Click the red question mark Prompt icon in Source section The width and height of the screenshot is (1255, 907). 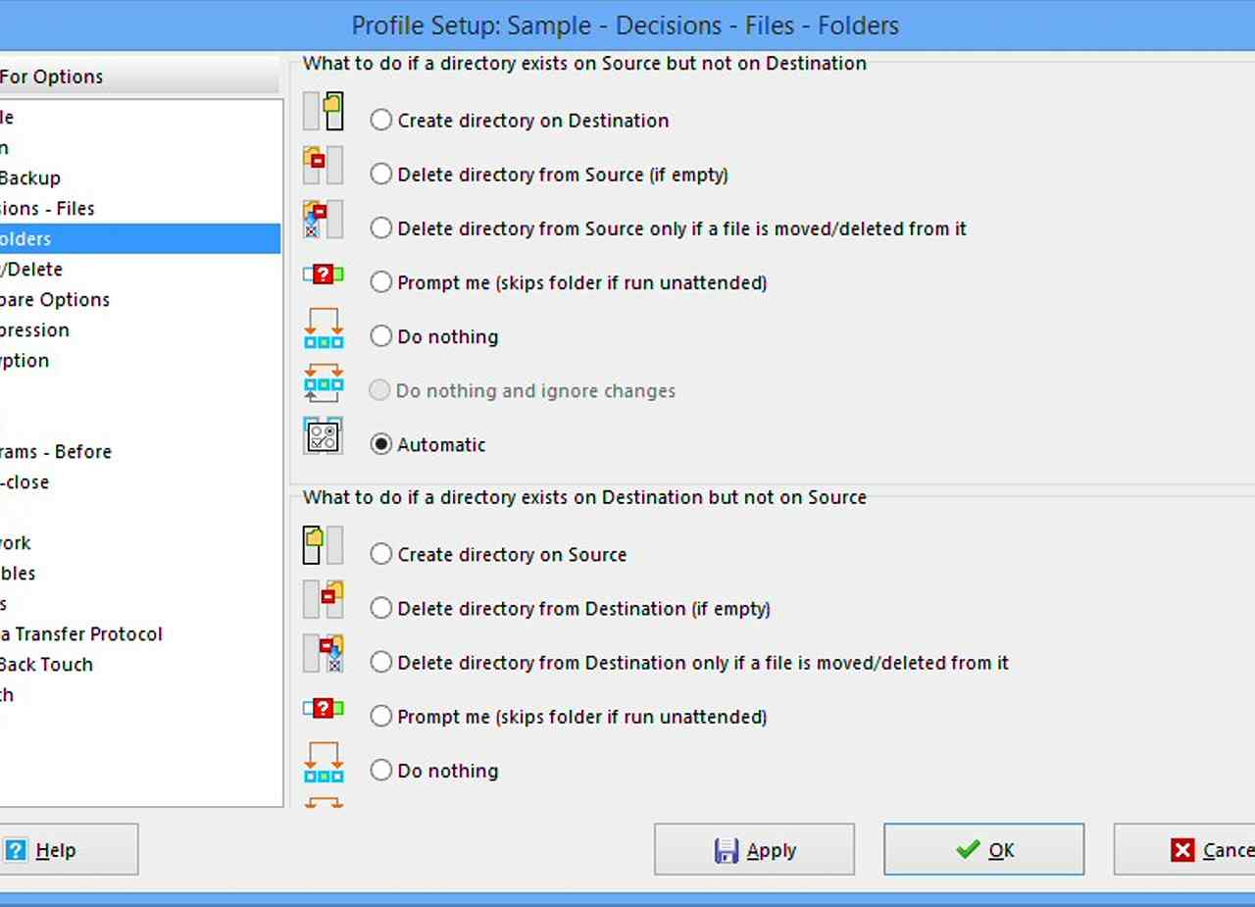[323, 275]
